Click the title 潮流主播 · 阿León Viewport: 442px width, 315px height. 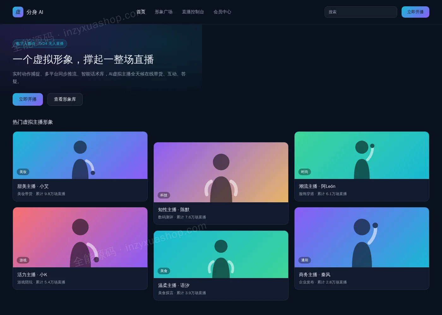click(x=317, y=187)
